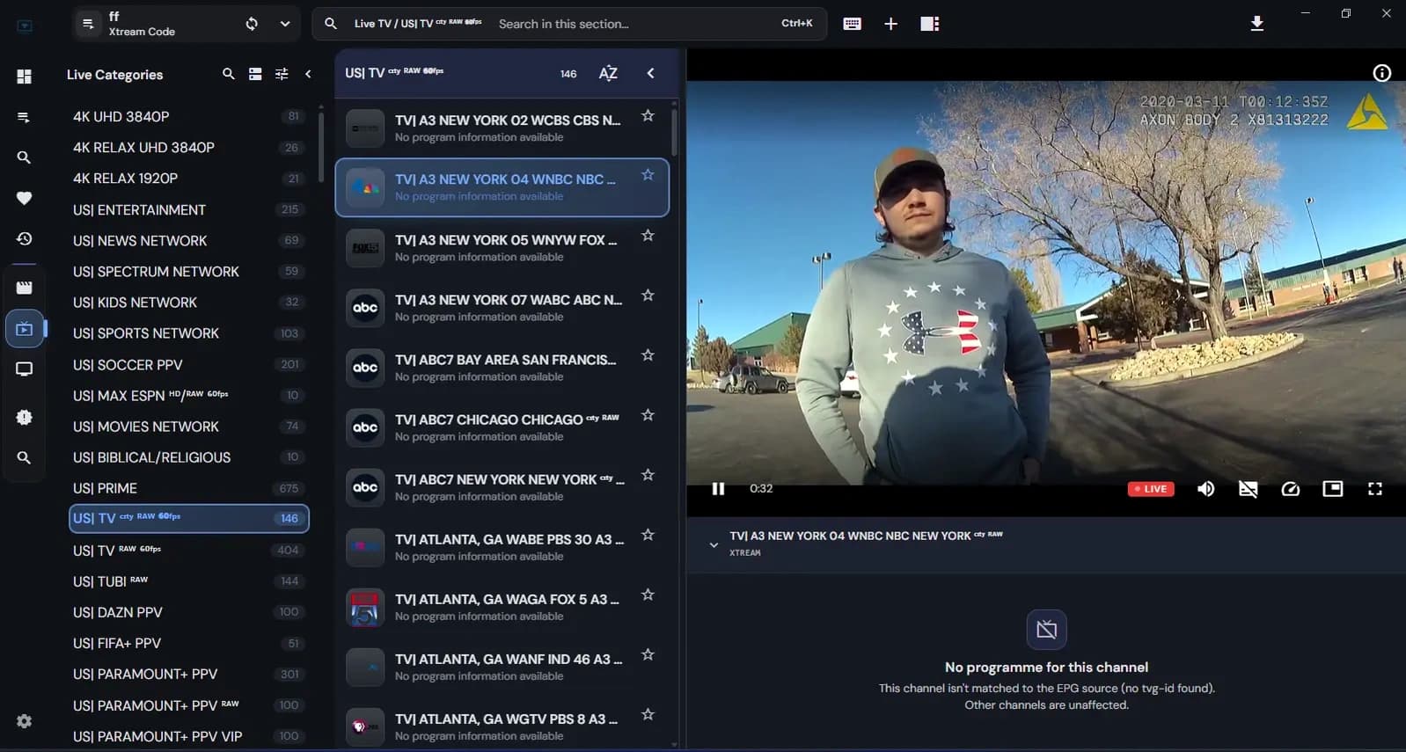Open playback speed gauge icon
Screen dimensions: 1406x752
click(1291, 488)
